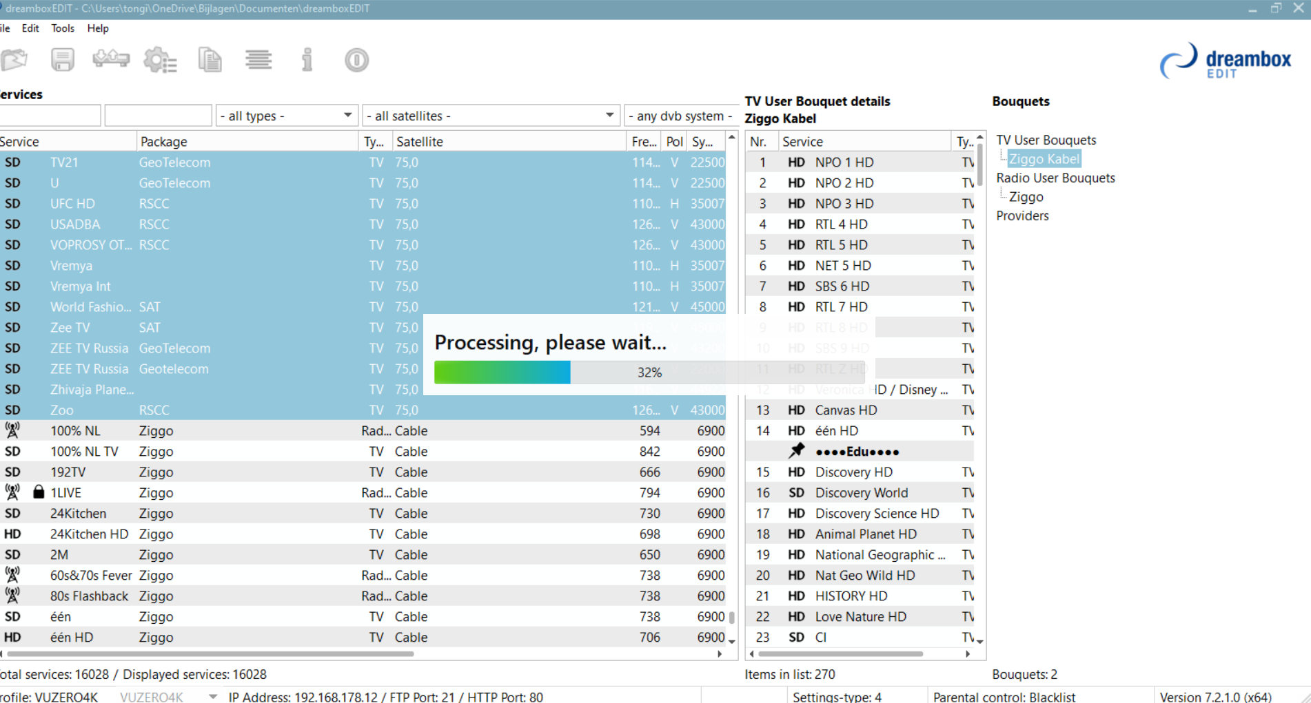The width and height of the screenshot is (1311, 703).
Task: Select the SBS 6 HD entry
Action: click(860, 286)
